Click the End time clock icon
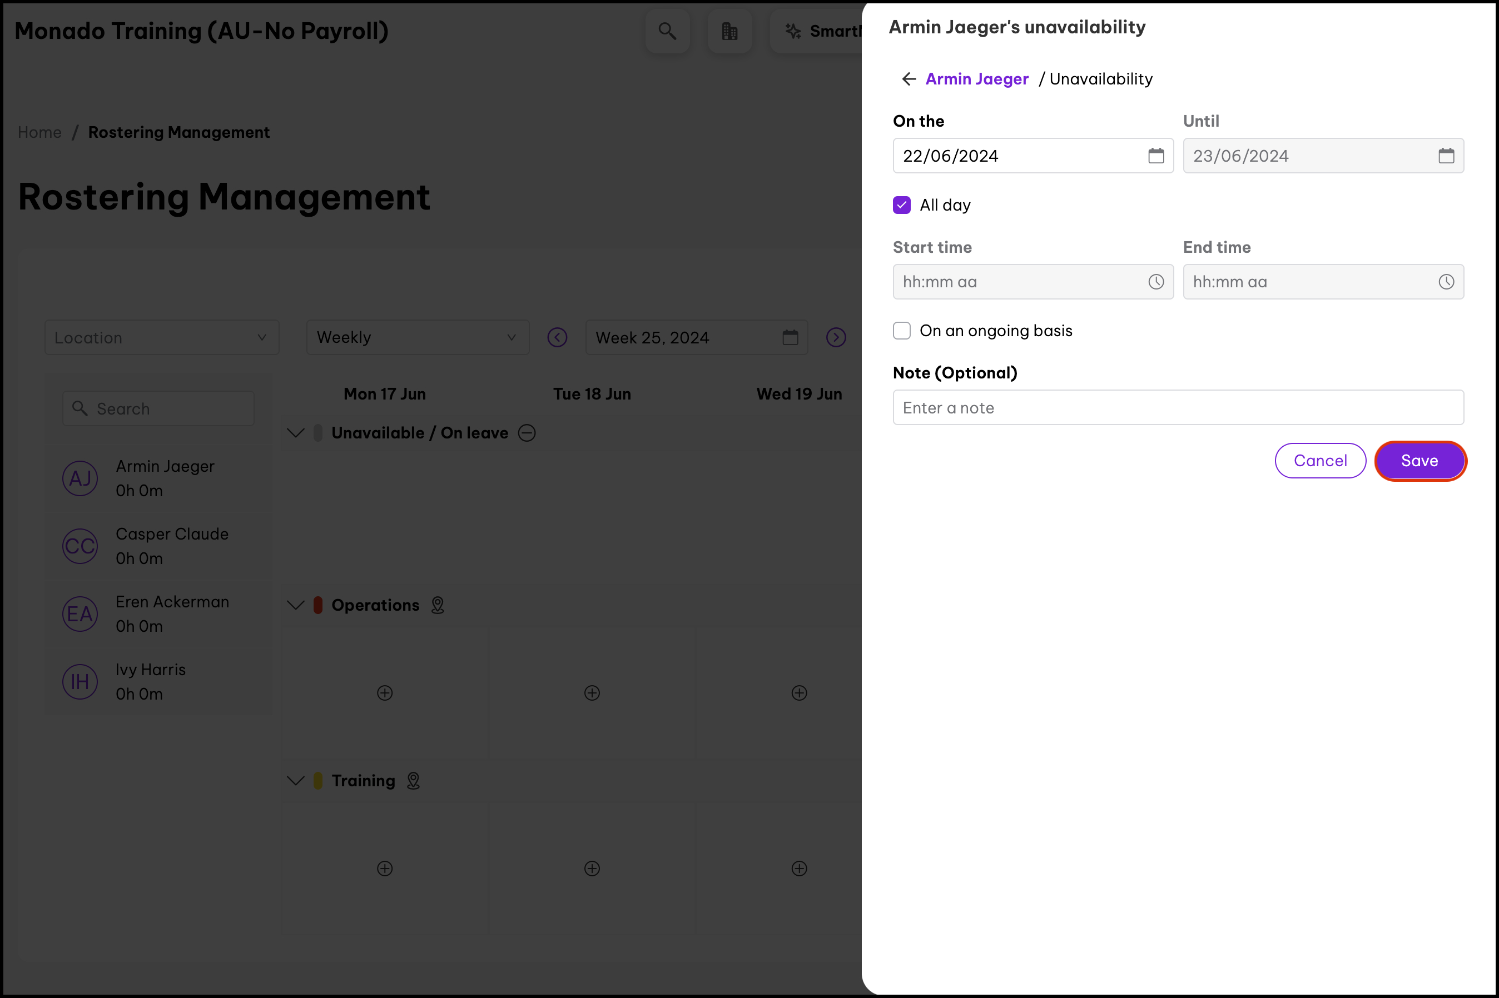 (x=1446, y=282)
